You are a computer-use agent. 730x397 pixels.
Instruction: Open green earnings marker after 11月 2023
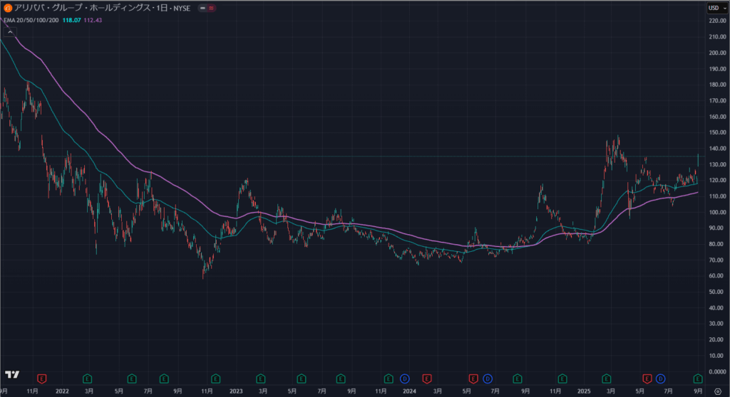389,379
